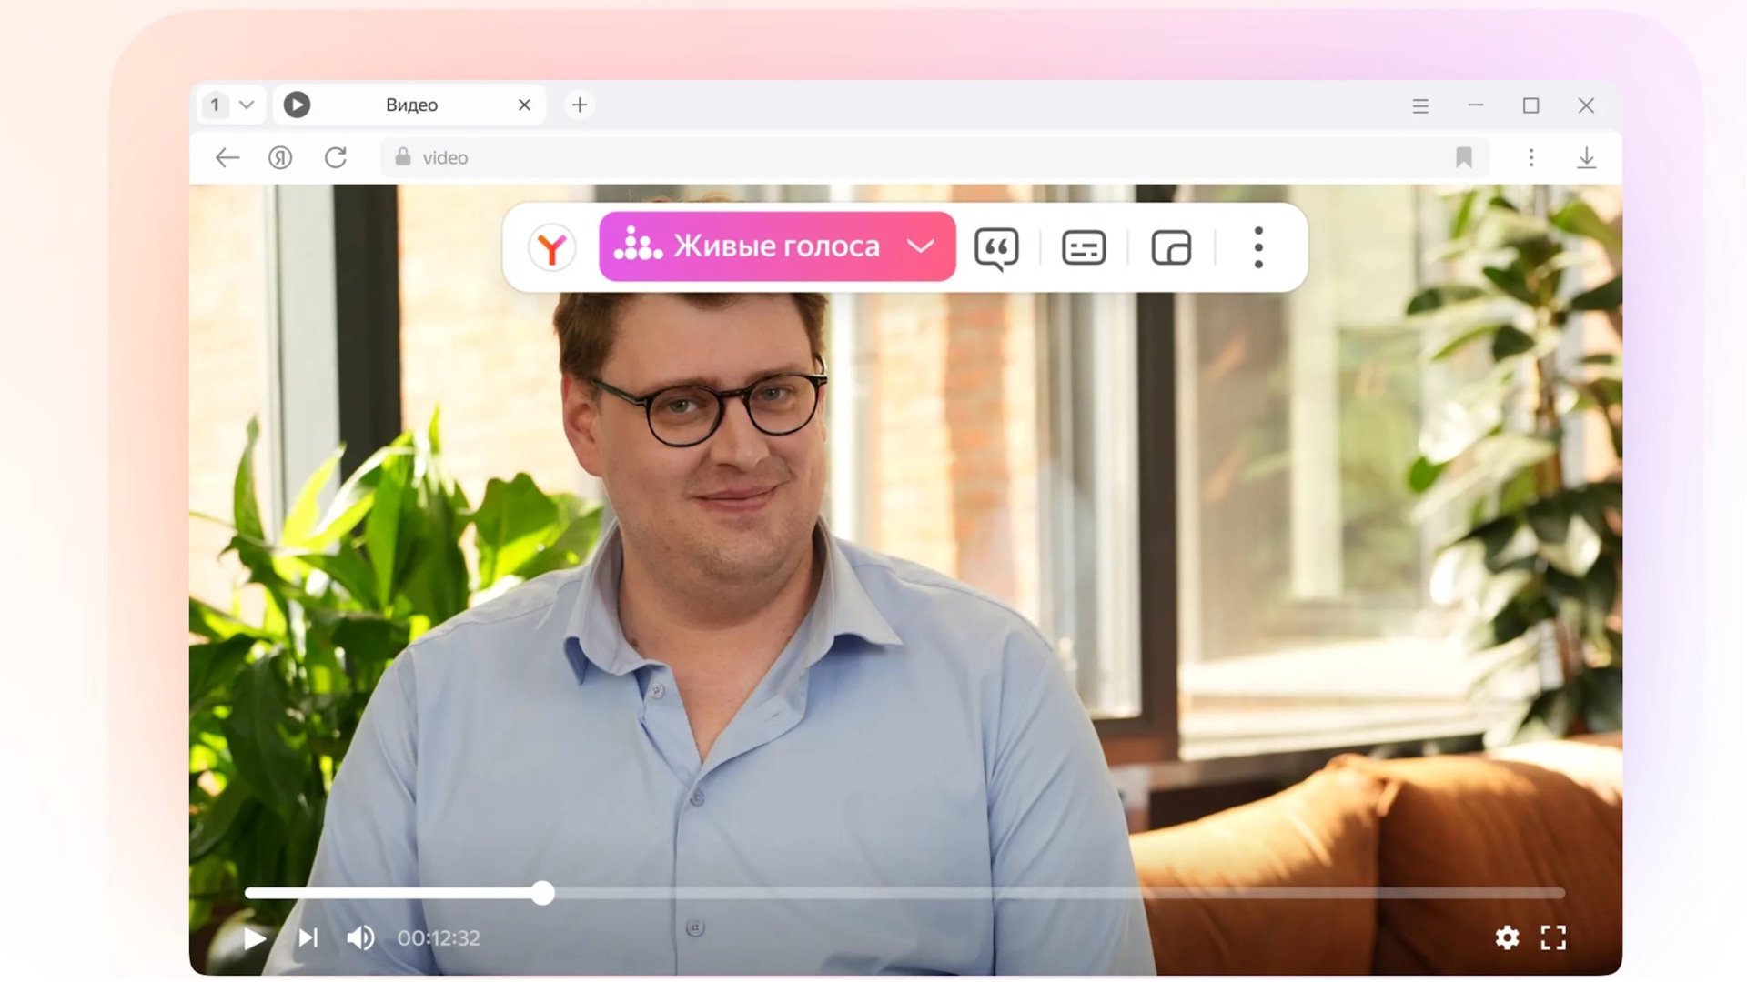Go back to previous page
The width and height of the screenshot is (1747, 982).
(x=227, y=158)
